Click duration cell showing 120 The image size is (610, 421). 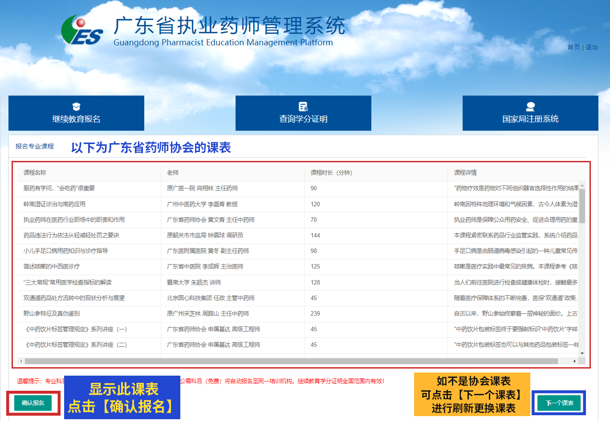[x=315, y=204]
